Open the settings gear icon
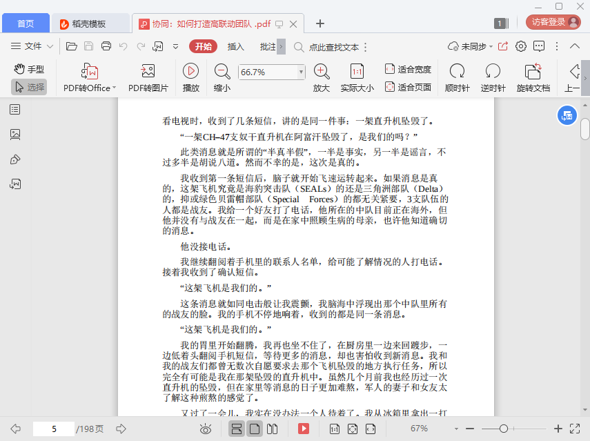The width and height of the screenshot is (590, 441). pyautogui.click(x=521, y=46)
